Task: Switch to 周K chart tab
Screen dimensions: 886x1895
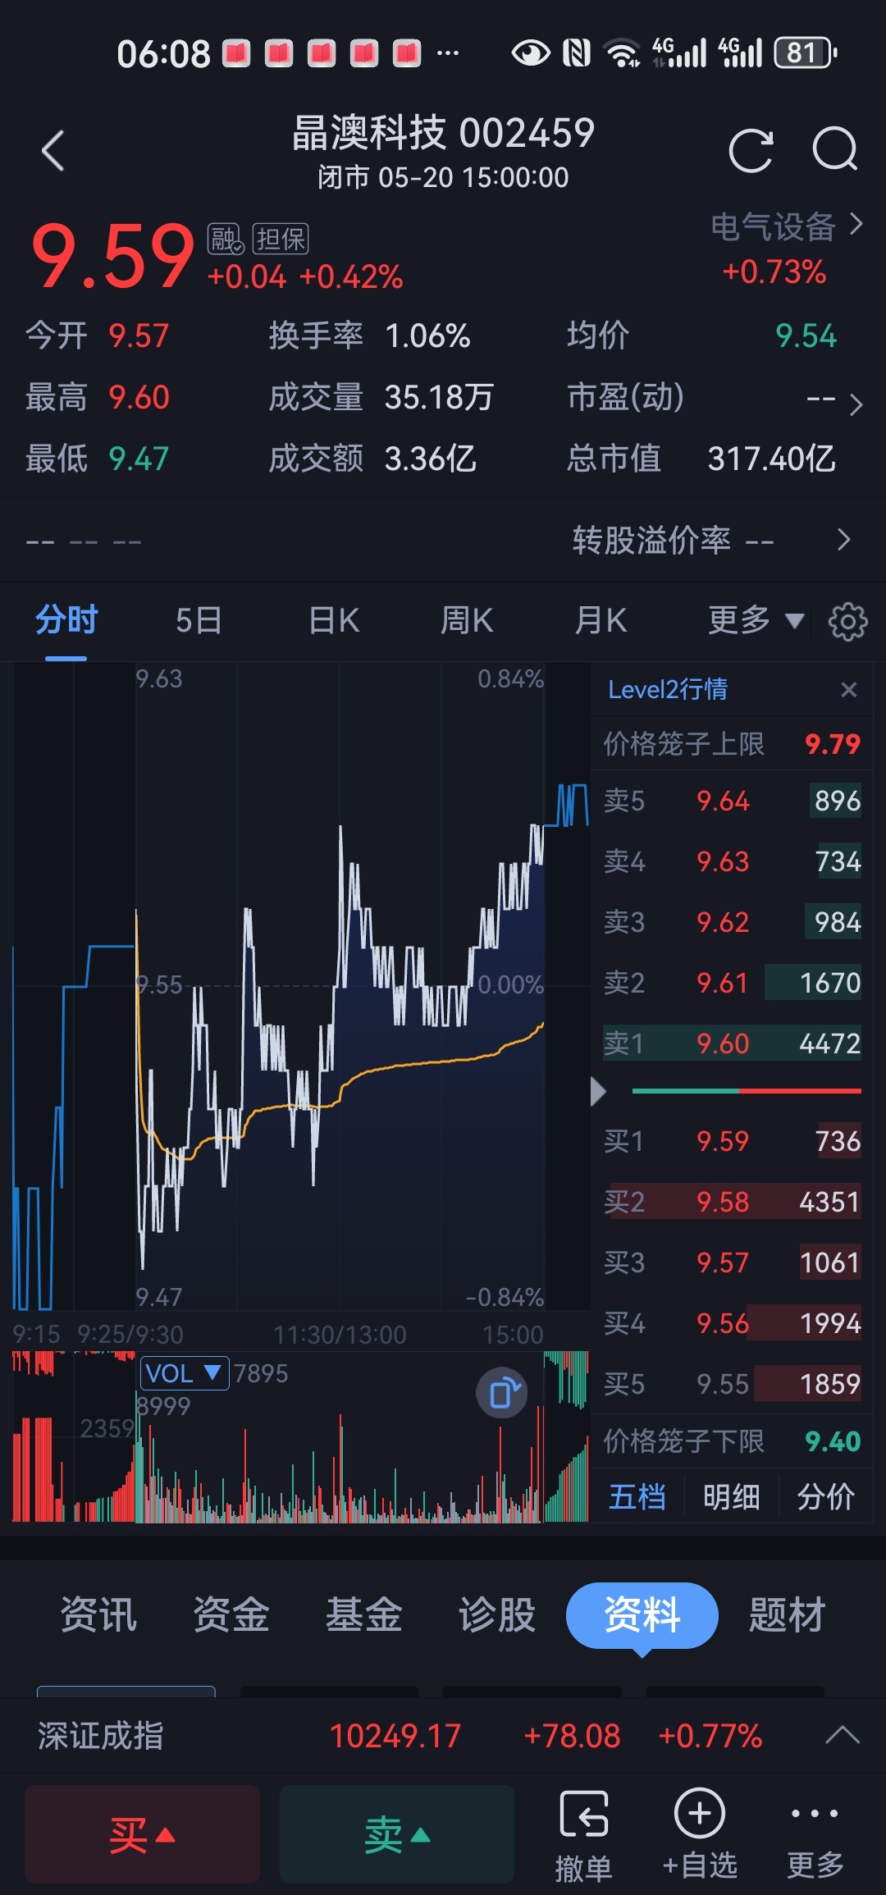Action: pos(467,621)
